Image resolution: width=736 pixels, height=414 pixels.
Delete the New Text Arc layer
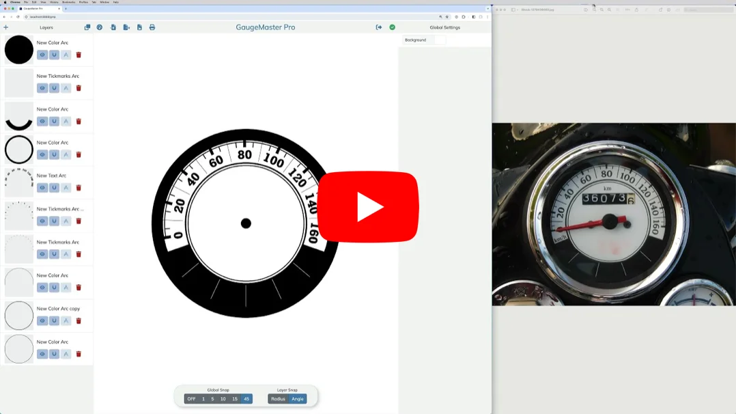tap(79, 188)
